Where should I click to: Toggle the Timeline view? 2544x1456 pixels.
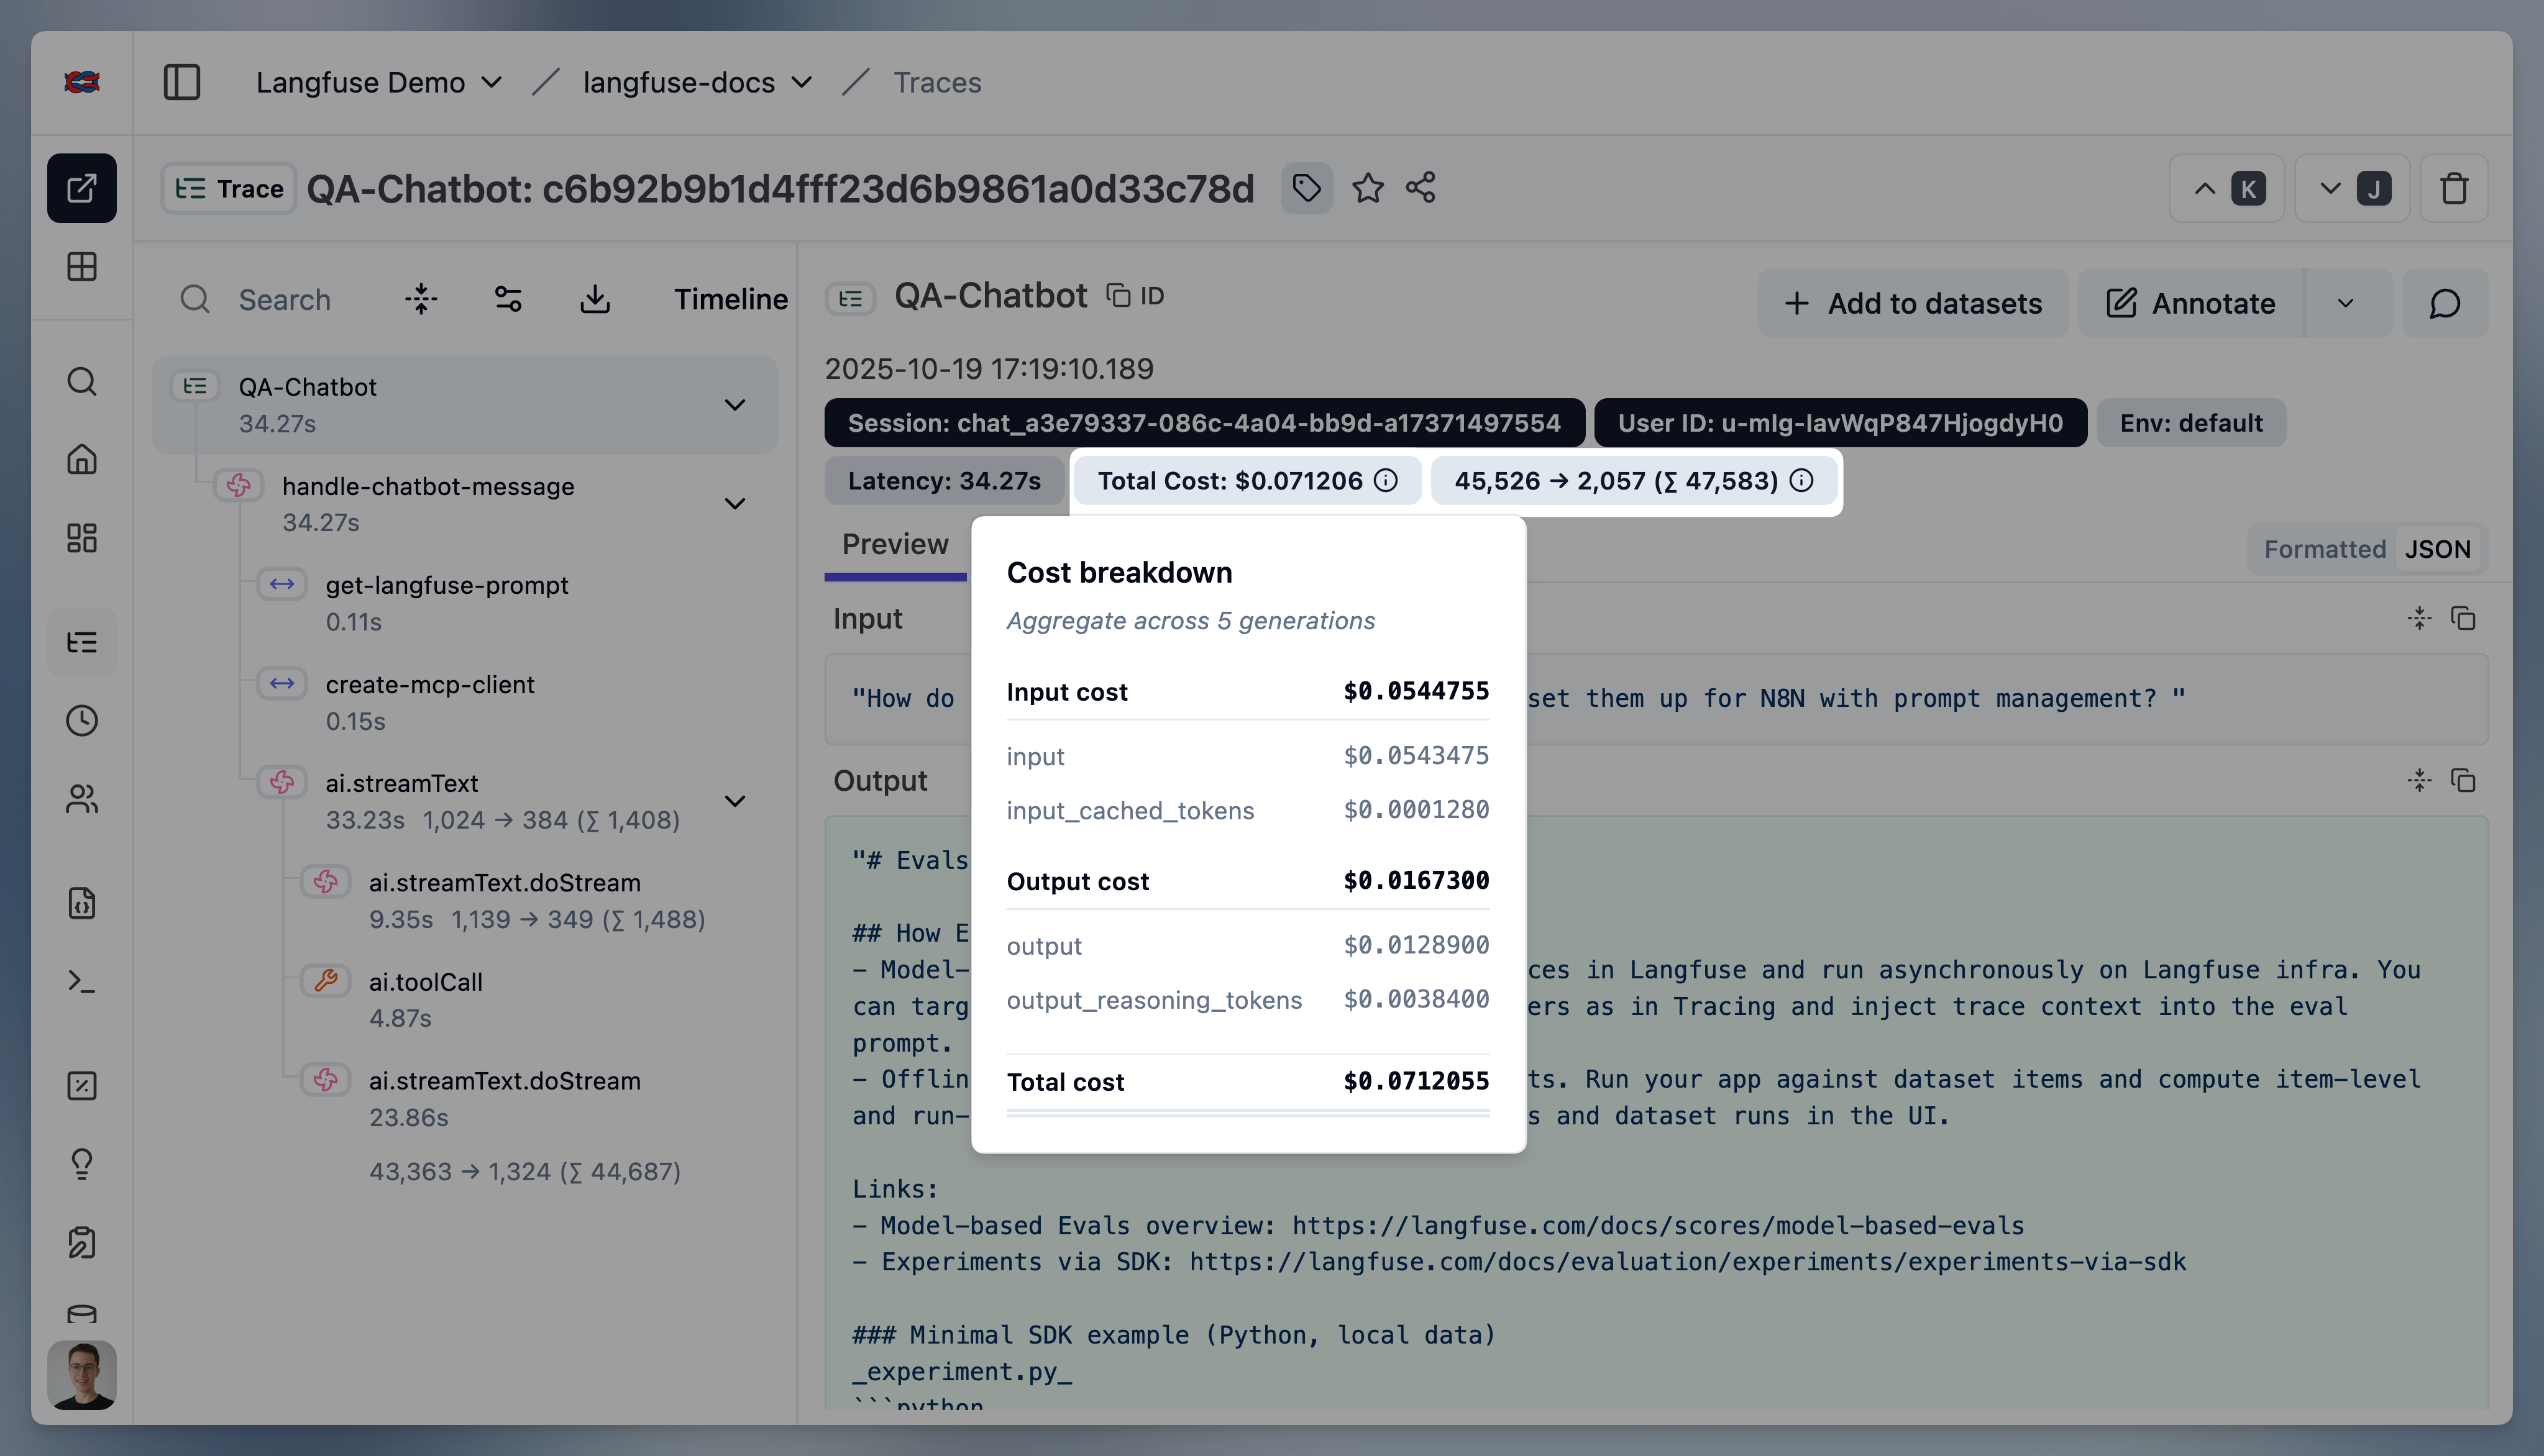point(730,299)
